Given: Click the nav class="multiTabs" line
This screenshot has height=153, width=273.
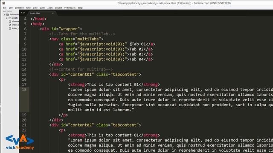Looking at the screenshot, I should coord(76,39).
